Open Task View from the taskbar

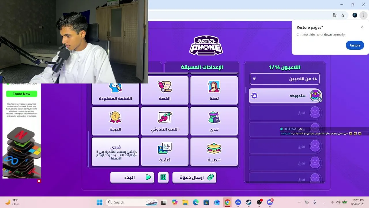[163, 203]
